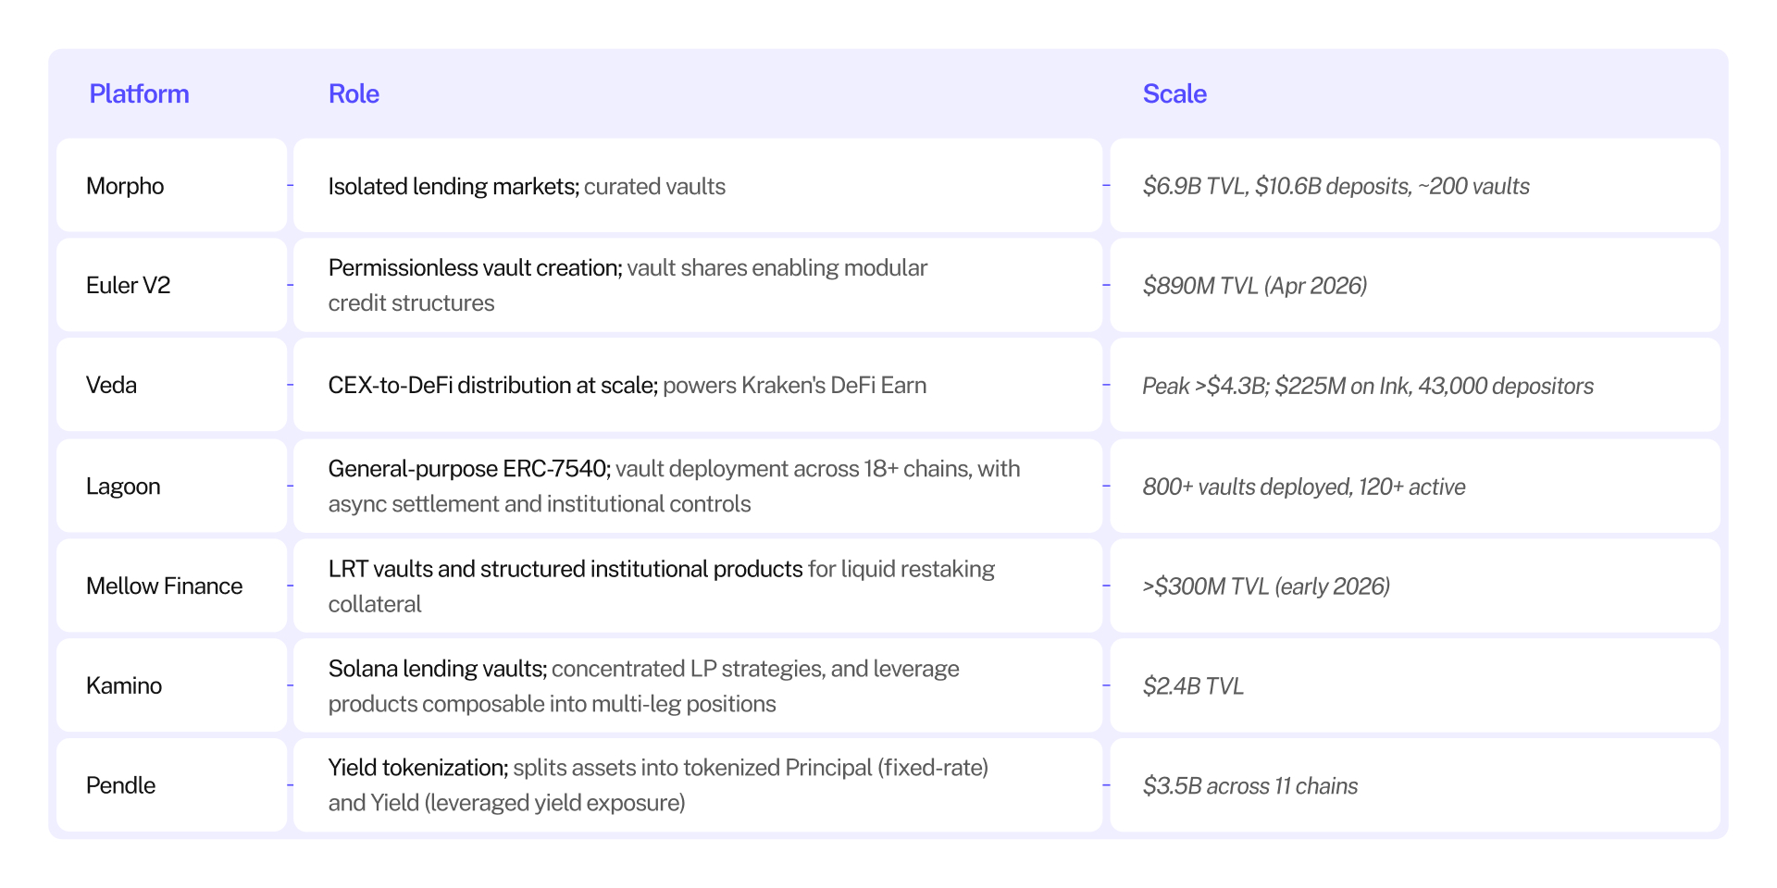Click the Scale column header

point(1174,94)
